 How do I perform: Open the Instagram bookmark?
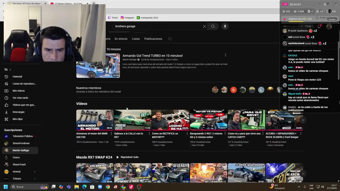pyautogui.click(x=127, y=18)
